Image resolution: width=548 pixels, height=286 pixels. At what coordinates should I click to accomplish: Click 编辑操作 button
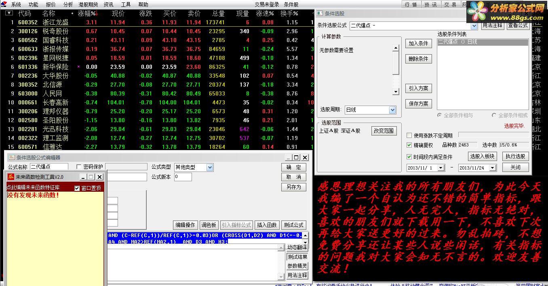tap(185, 225)
